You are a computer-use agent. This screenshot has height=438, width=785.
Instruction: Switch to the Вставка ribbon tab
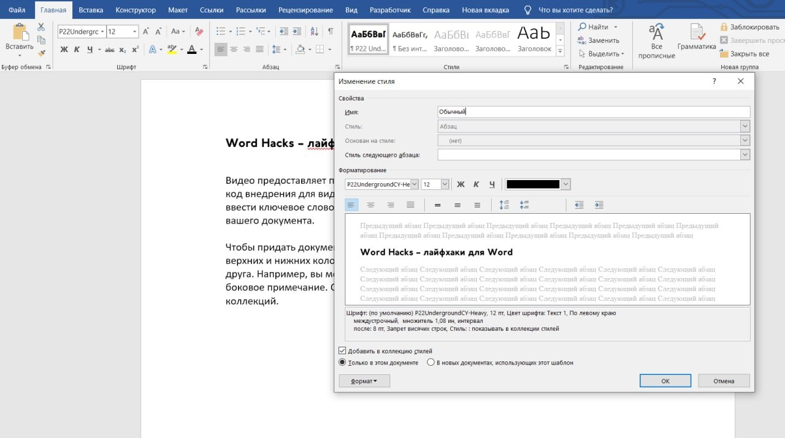91,10
